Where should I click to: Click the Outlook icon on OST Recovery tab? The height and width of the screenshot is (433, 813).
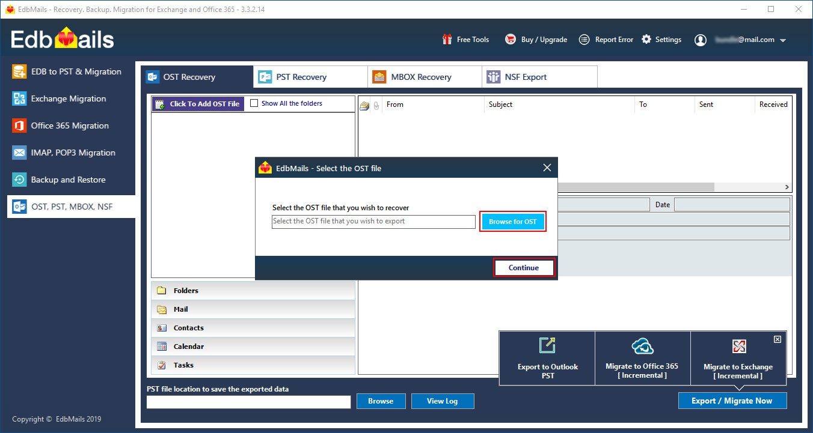coord(153,77)
